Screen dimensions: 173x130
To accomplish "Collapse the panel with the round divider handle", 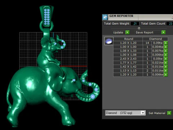I will [x=139, y=28].
